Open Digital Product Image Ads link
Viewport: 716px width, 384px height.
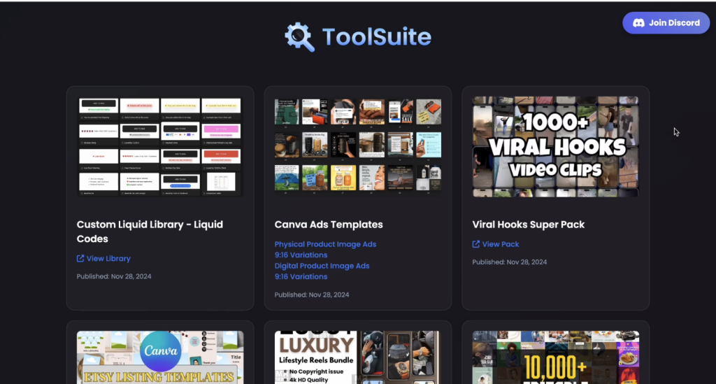(x=322, y=266)
